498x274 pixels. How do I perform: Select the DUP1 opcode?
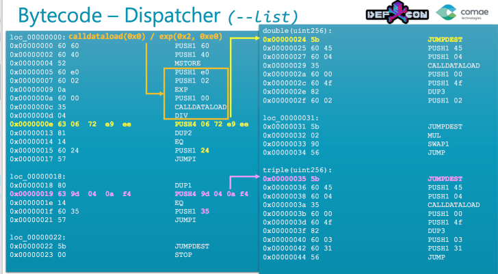coord(183,185)
